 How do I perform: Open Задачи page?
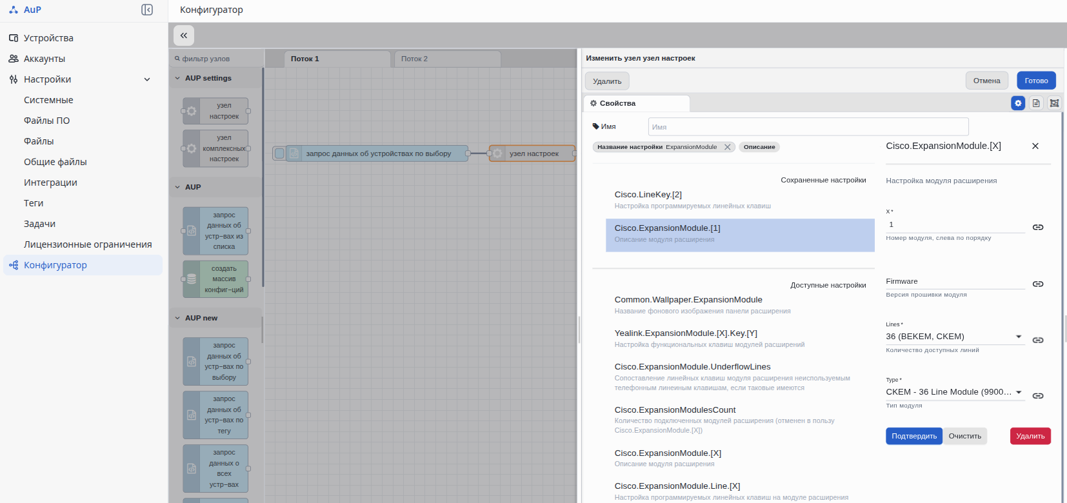[39, 224]
